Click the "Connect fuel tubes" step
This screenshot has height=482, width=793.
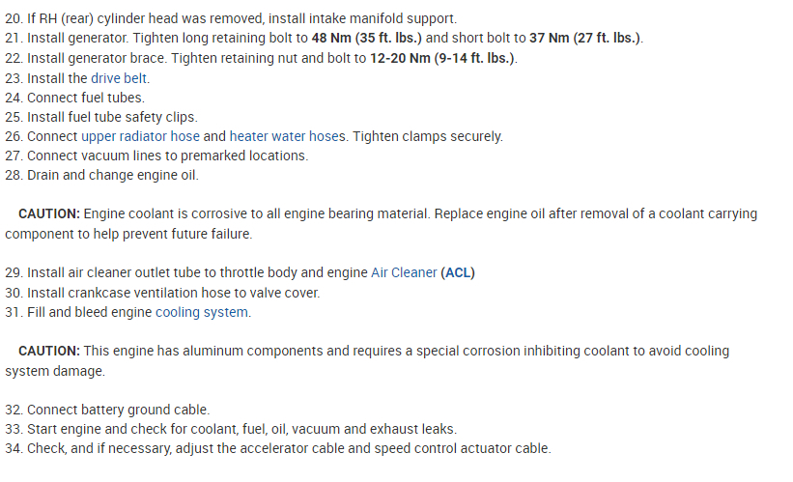[85, 98]
